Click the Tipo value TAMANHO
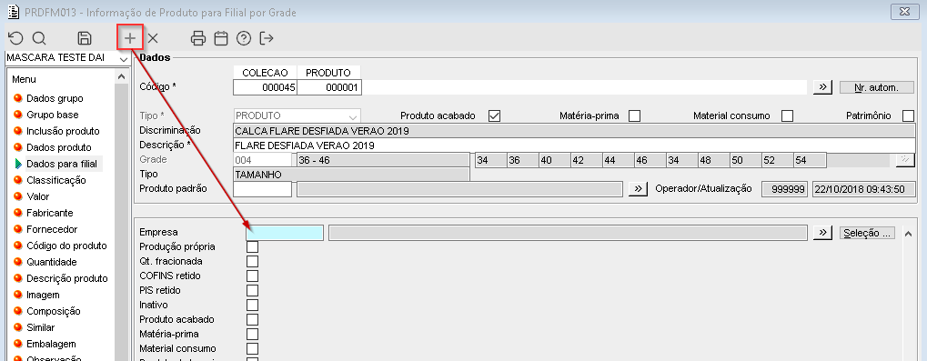Viewport: 927px width, 361px height. point(352,175)
